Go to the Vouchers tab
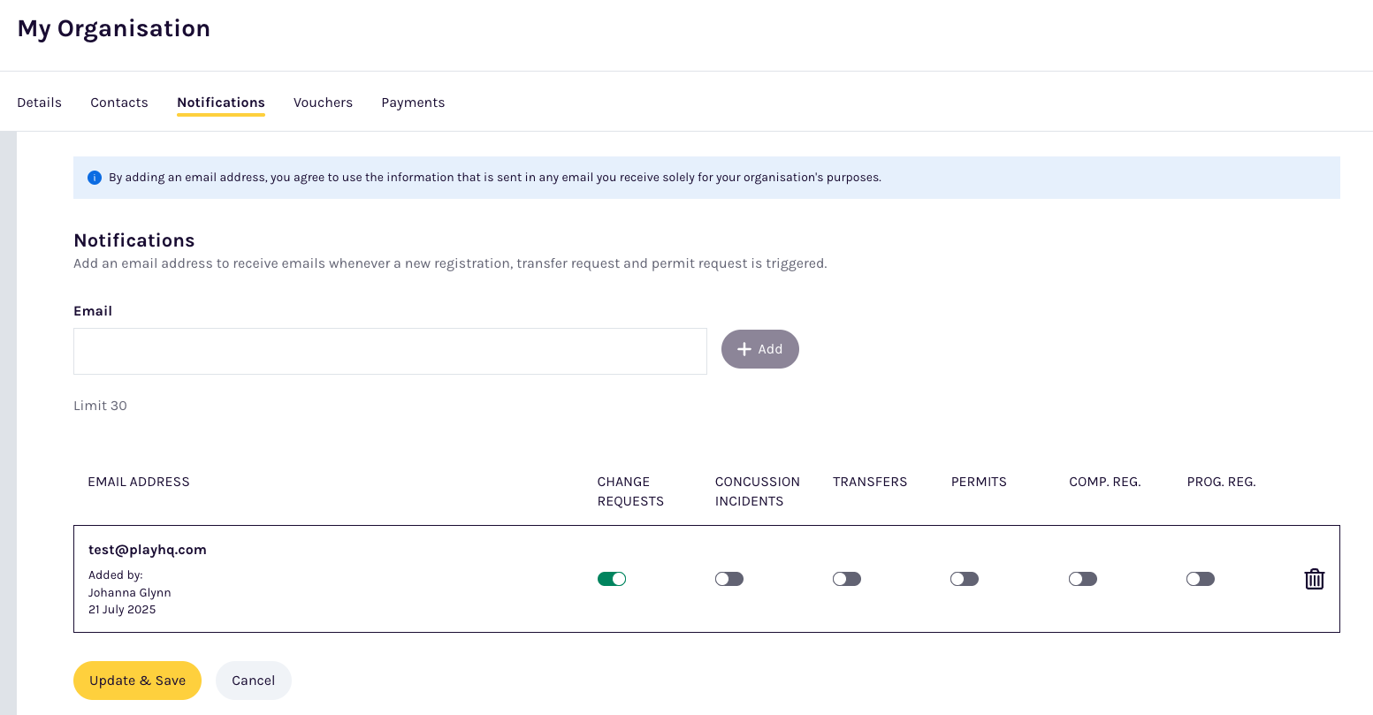Image resolution: width=1373 pixels, height=715 pixels. (323, 103)
